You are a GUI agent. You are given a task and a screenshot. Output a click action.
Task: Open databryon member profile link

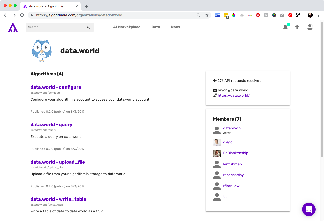click(x=232, y=128)
